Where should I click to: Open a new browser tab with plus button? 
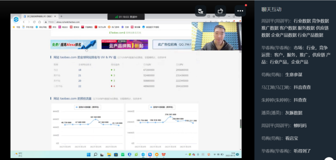pyautogui.click(x=61, y=16)
